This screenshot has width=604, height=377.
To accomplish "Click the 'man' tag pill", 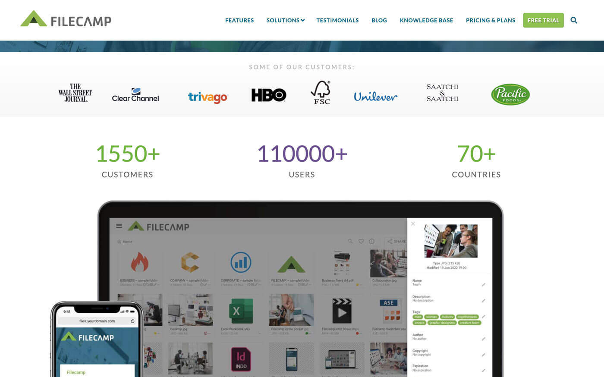I will point(418,317).
